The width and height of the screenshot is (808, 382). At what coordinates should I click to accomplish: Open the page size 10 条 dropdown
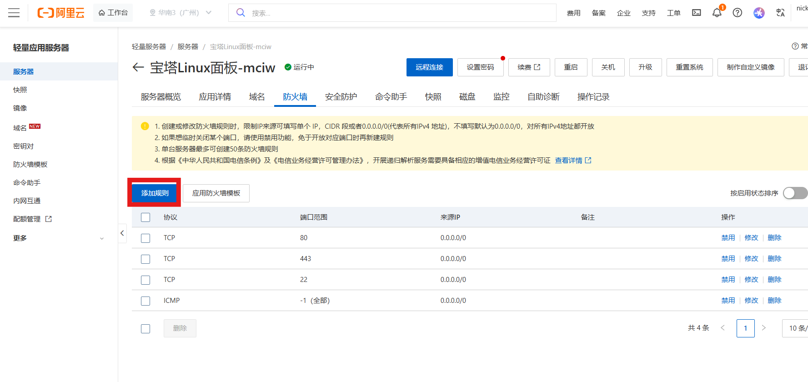(x=797, y=328)
